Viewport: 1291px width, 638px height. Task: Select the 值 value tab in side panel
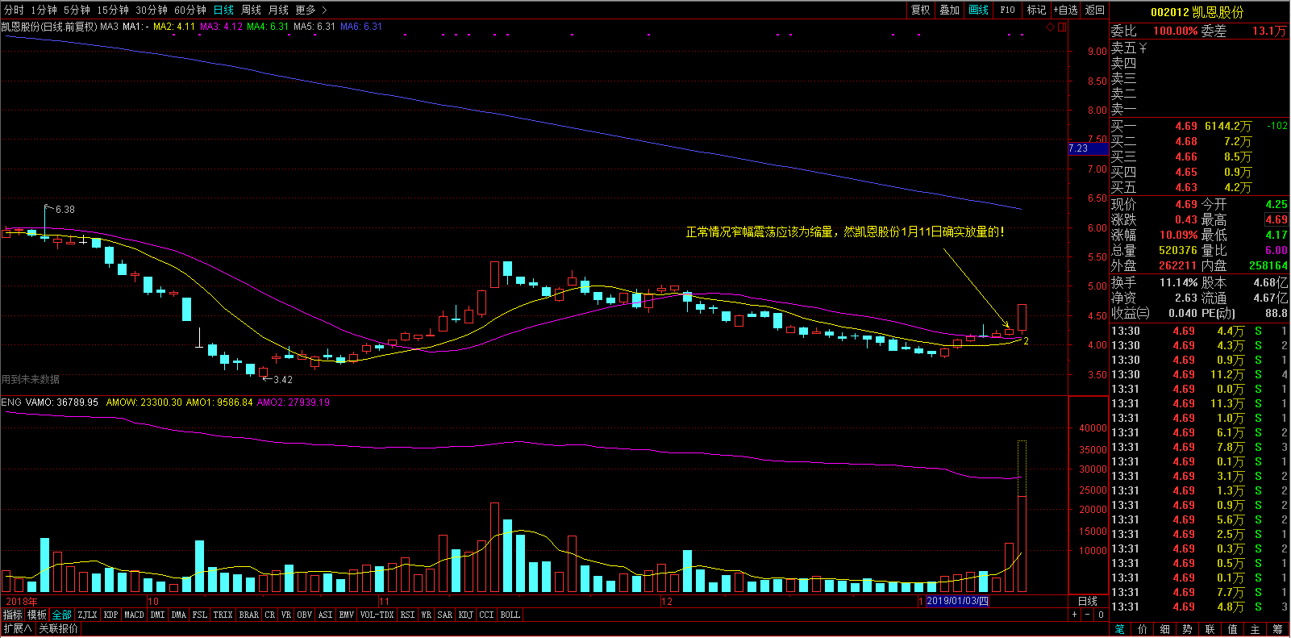pyautogui.click(x=1233, y=629)
